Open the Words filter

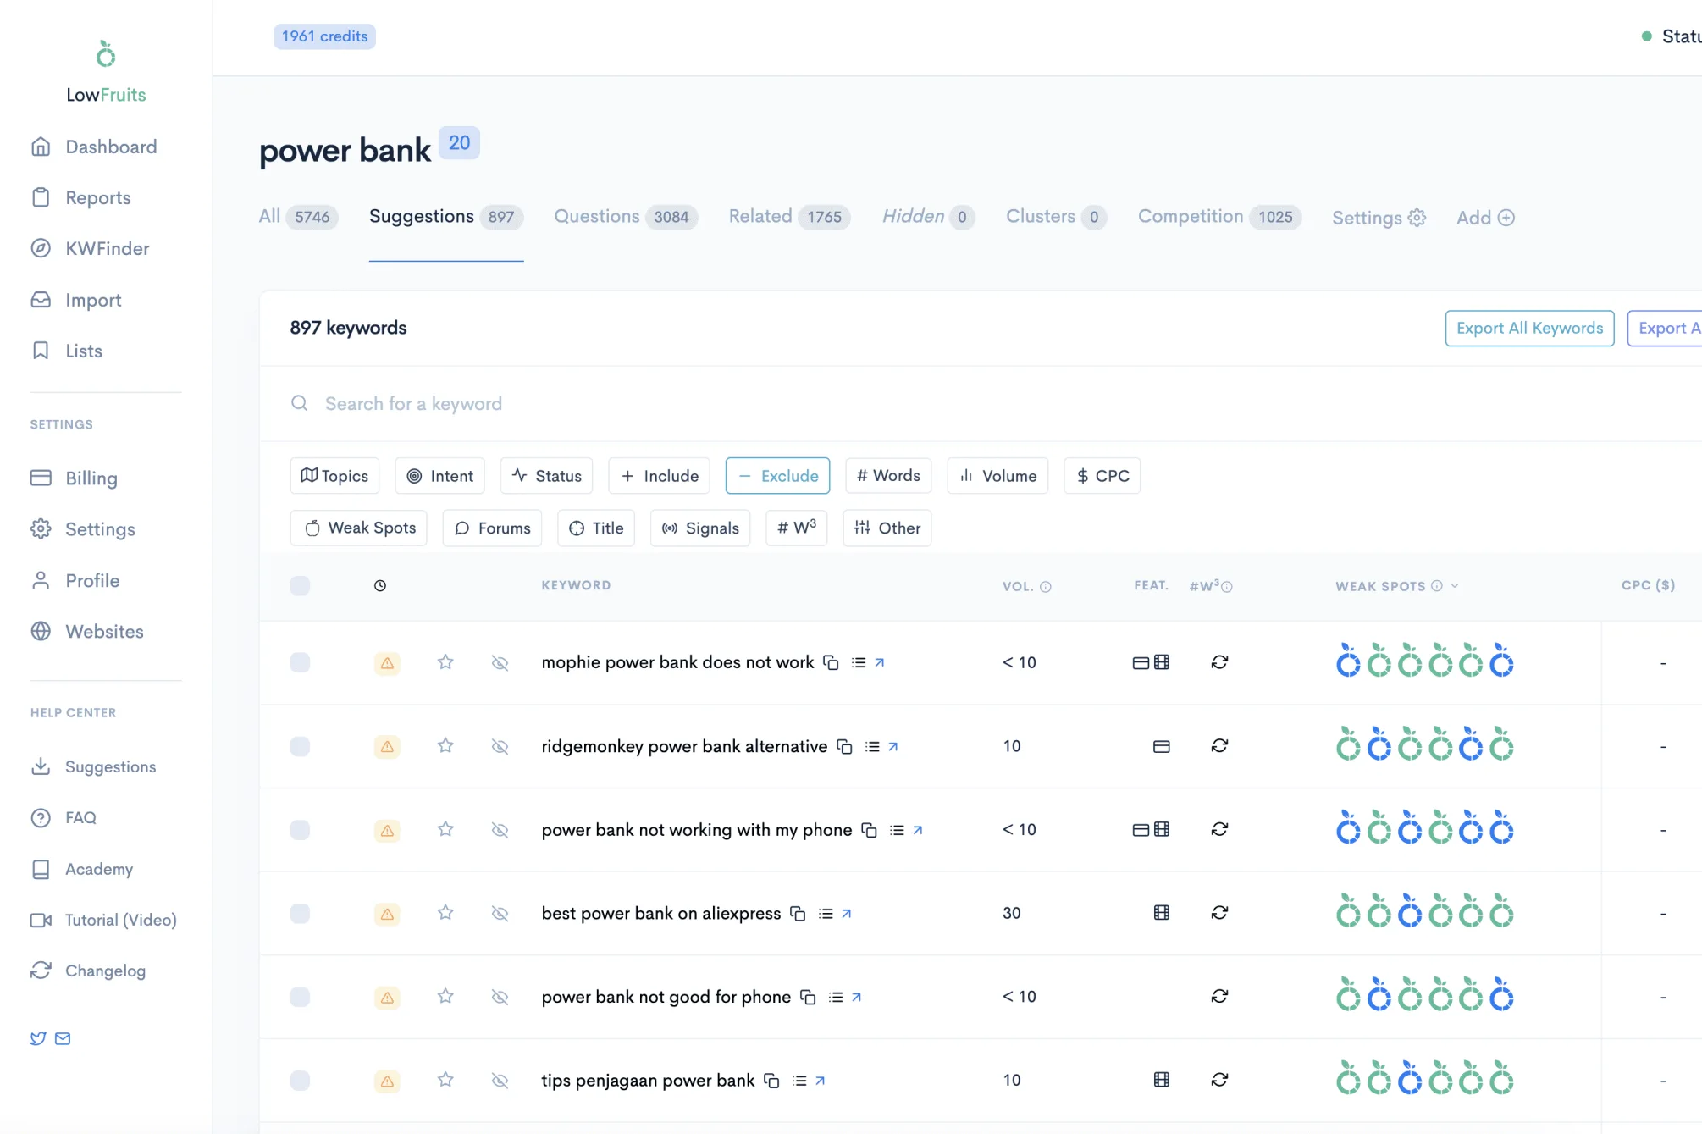click(888, 476)
